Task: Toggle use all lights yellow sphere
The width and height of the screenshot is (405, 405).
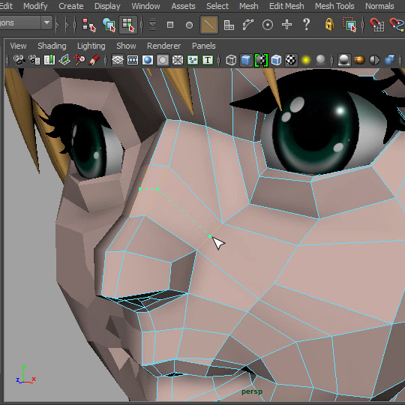Action: coord(306,60)
